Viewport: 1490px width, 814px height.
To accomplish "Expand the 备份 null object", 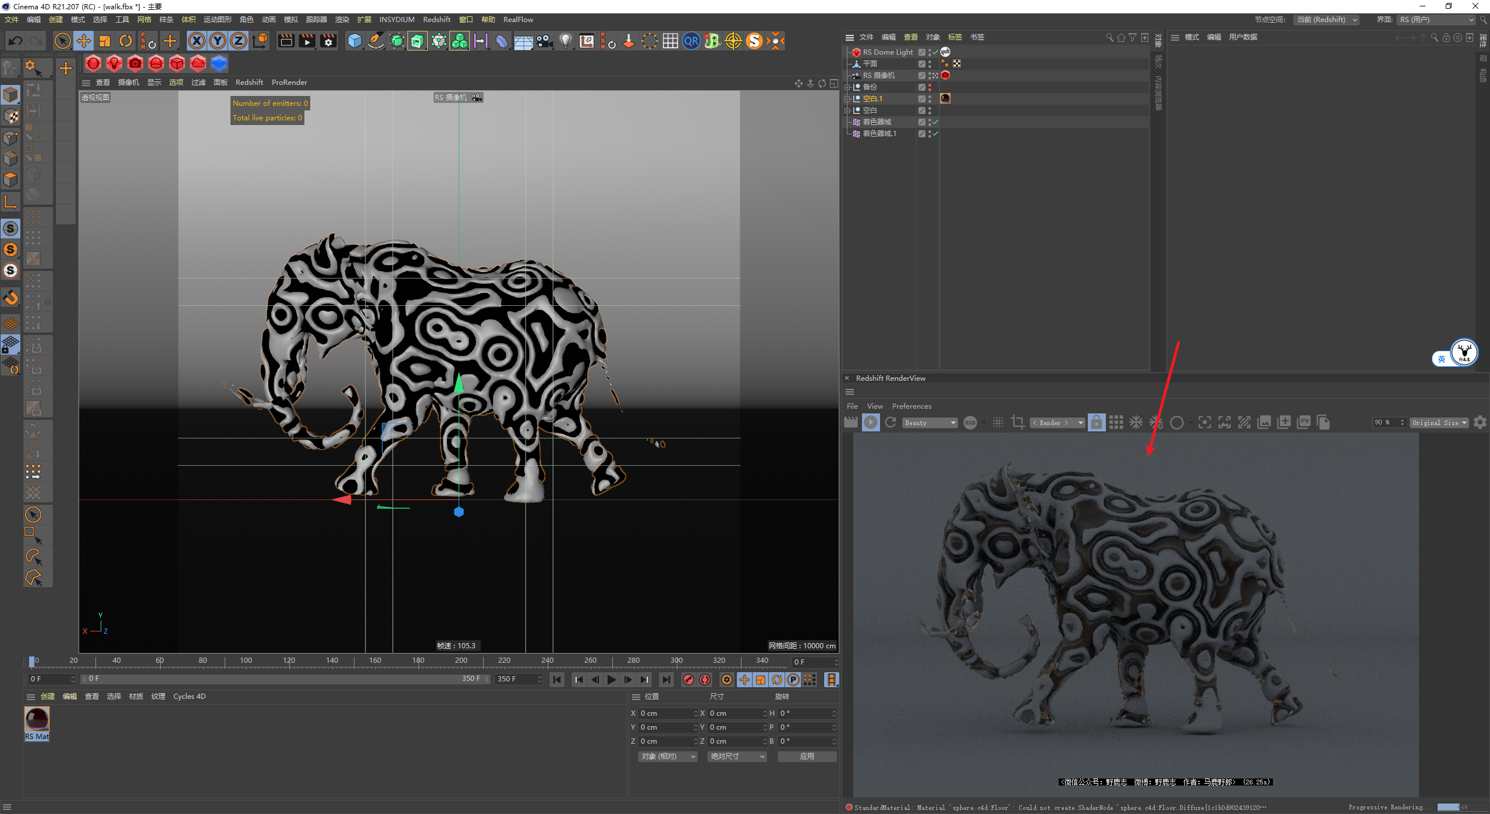I will pos(847,87).
